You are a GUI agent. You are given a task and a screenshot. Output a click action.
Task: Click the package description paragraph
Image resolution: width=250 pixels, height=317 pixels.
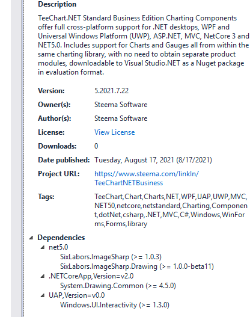click(144, 45)
